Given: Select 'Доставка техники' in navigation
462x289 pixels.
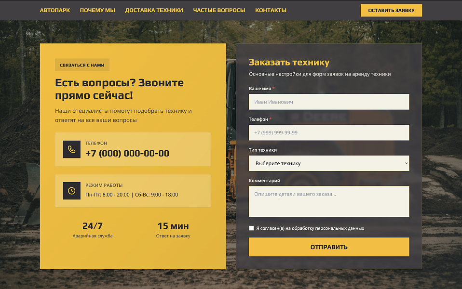Looking at the screenshot, I should pos(154,10).
